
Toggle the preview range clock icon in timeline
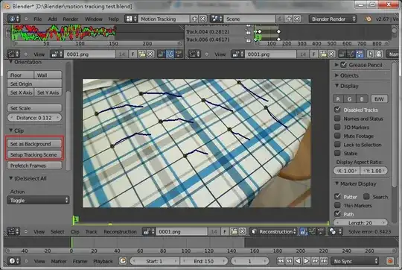point(123,261)
